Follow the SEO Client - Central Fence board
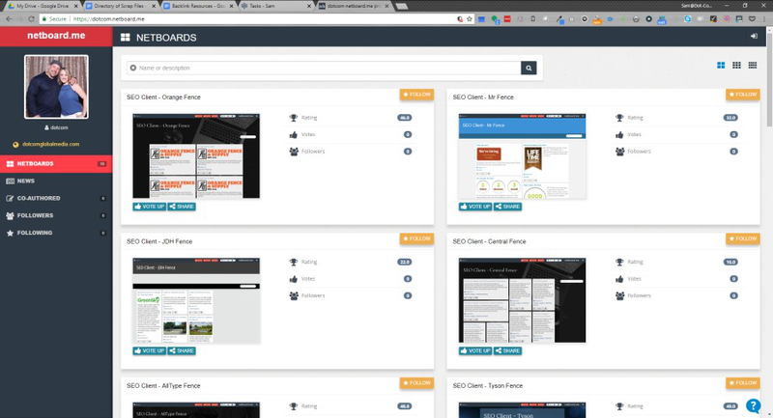This screenshot has height=418, width=773. tap(742, 238)
